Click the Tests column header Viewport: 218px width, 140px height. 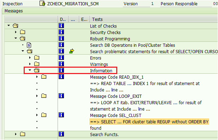[154, 19]
